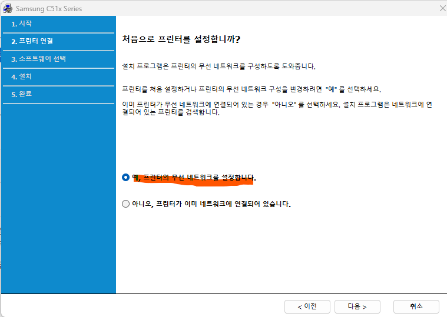Click the '3. 소프트웨어 선택' step in sidebar
This screenshot has width=447, height=317.
(38, 59)
